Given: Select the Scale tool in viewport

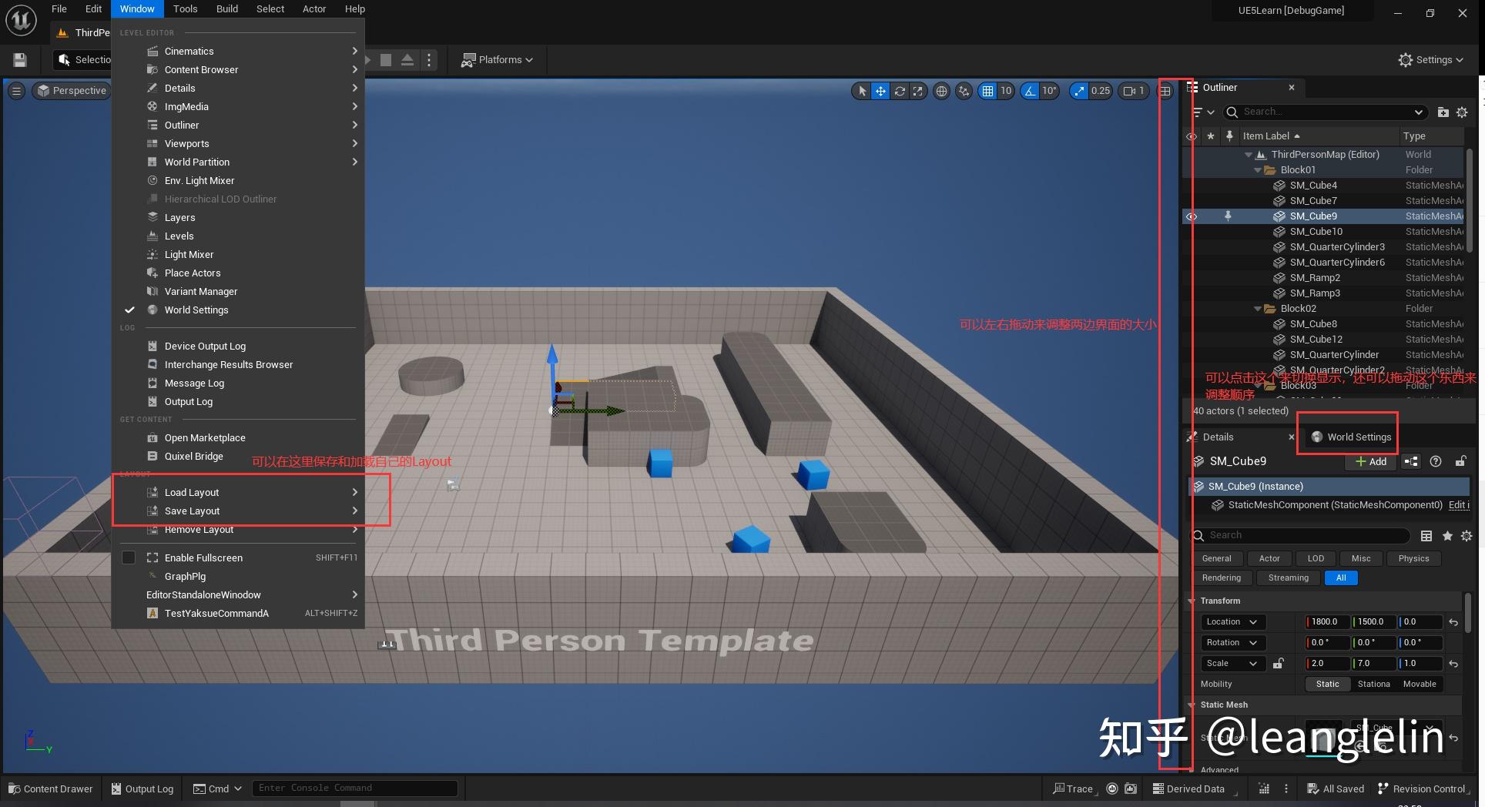Looking at the screenshot, I should [x=918, y=91].
